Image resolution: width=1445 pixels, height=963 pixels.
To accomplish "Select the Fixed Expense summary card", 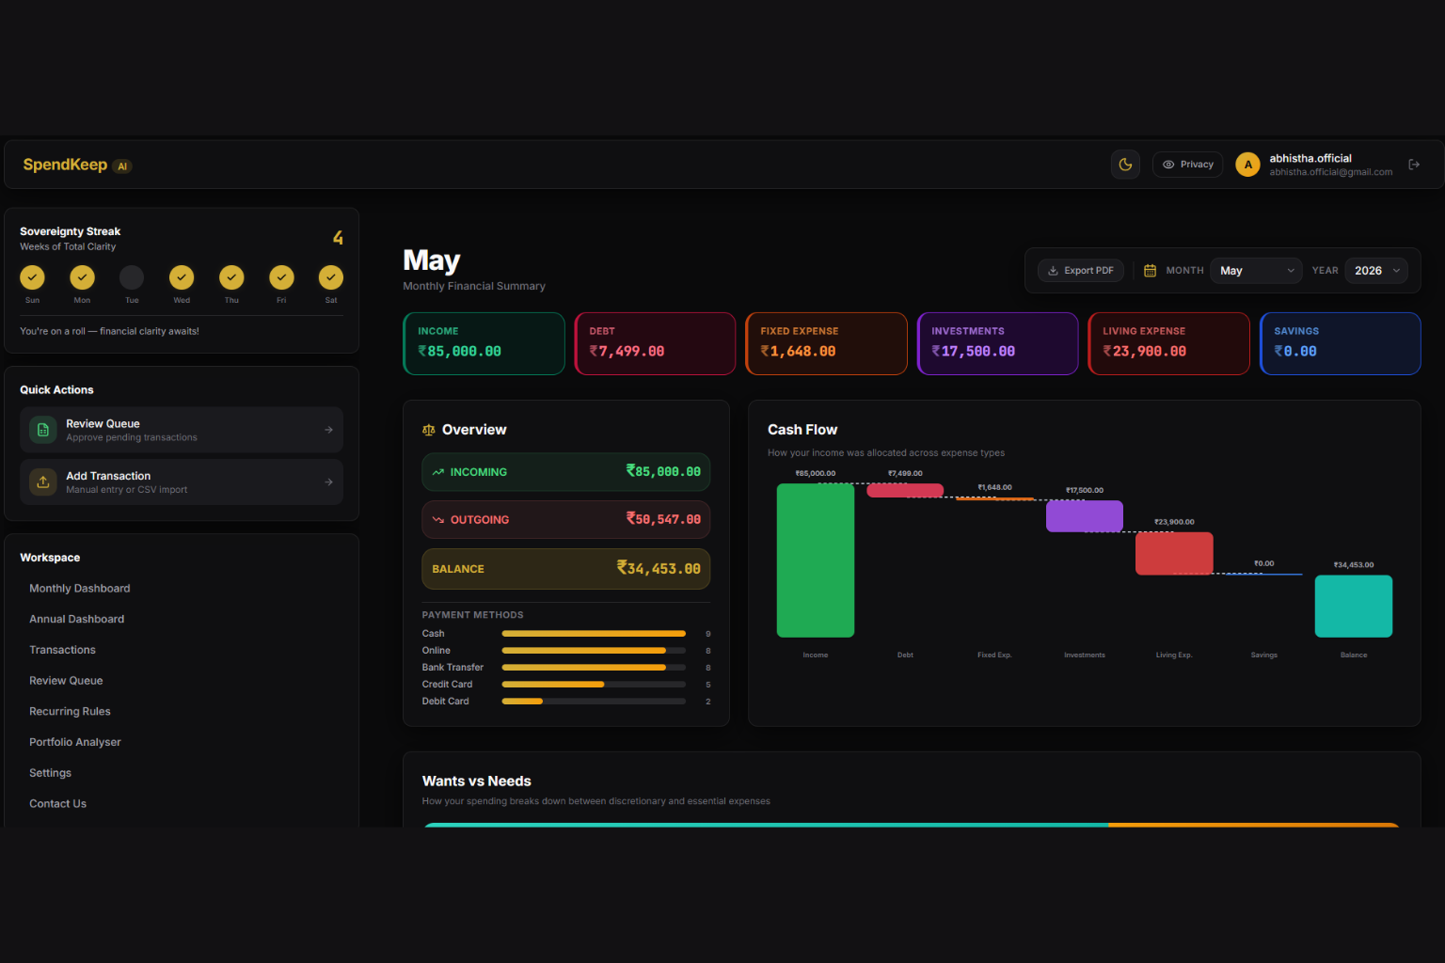I will (x=827, y=344).
